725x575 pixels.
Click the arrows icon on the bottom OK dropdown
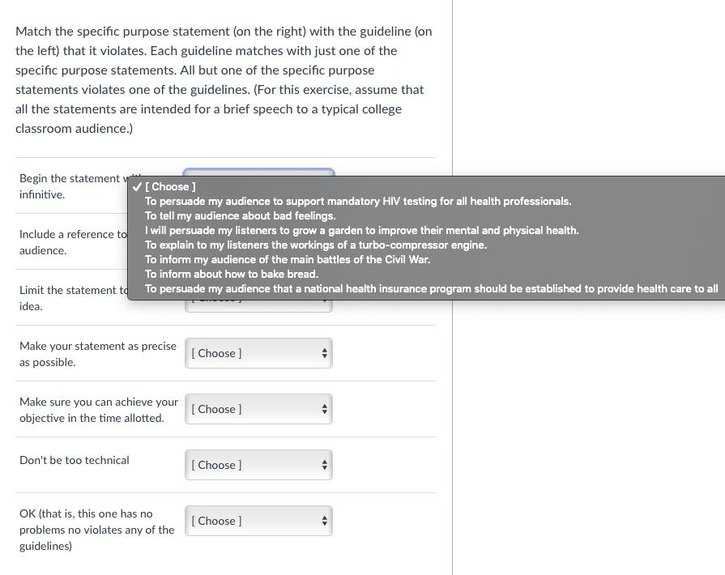323,521
